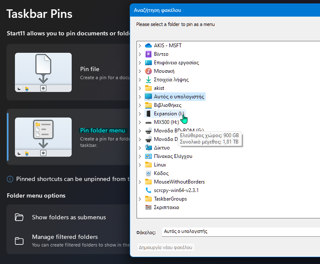Click the Expansion (I:) drive icon
The image size is (320, 264).
(x=148, y=114)
